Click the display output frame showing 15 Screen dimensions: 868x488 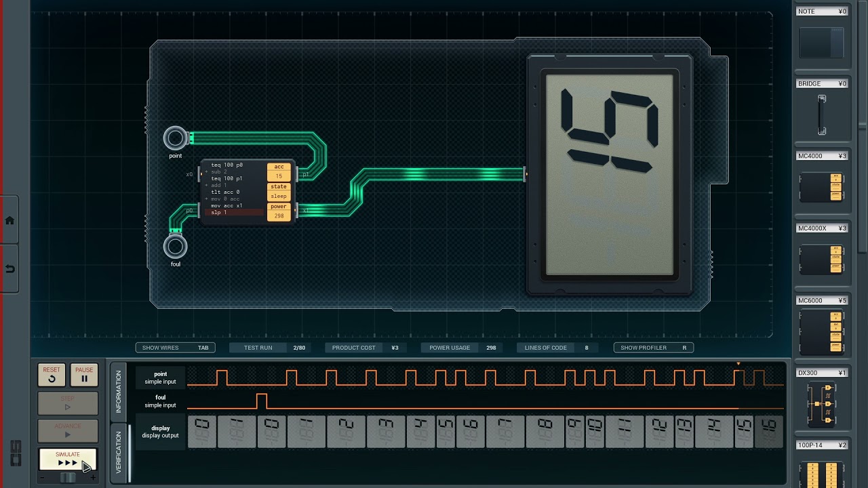(x=744, y=432)
